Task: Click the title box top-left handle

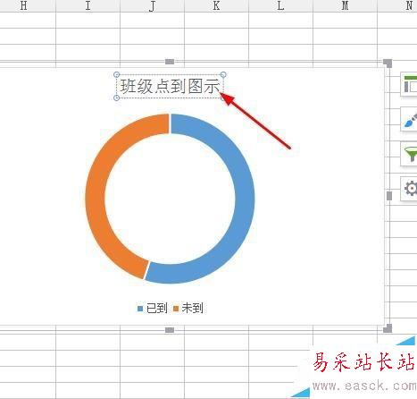Action: pos(117,74)
